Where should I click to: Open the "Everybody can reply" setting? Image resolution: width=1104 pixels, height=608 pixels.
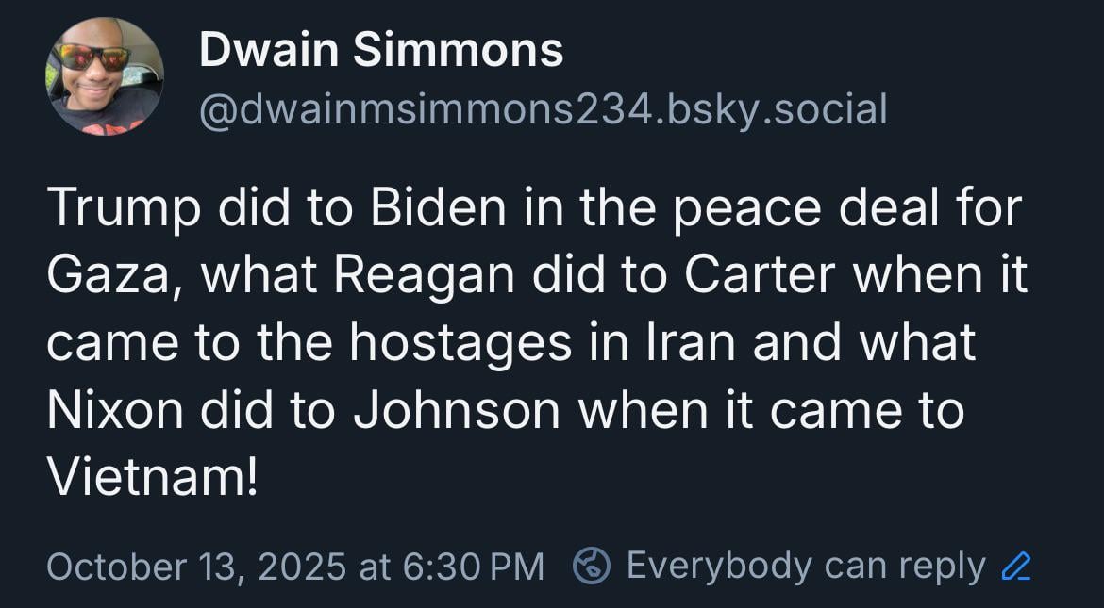[x=806, y=567]
